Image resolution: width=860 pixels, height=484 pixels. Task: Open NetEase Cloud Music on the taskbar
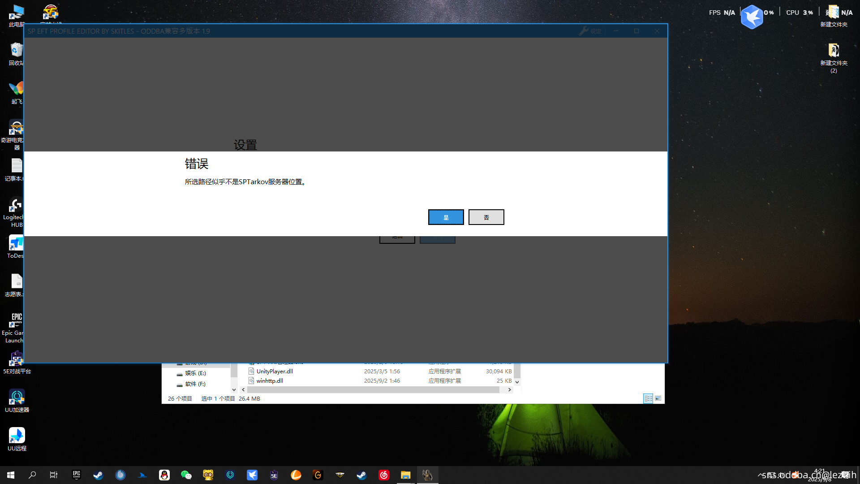click(384, 475)
